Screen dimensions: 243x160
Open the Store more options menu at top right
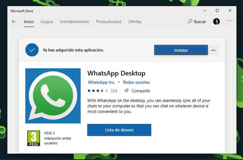pos(230,21)
